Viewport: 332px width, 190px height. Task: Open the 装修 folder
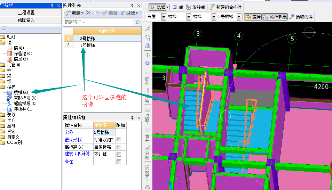[x=8, y=115]
